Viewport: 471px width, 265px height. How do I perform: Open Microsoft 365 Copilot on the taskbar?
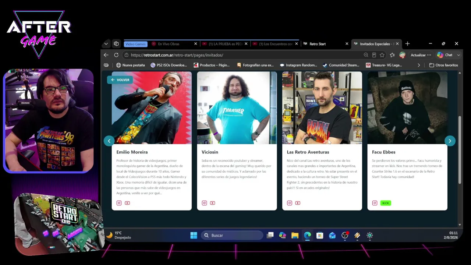[x=282, y=235]
